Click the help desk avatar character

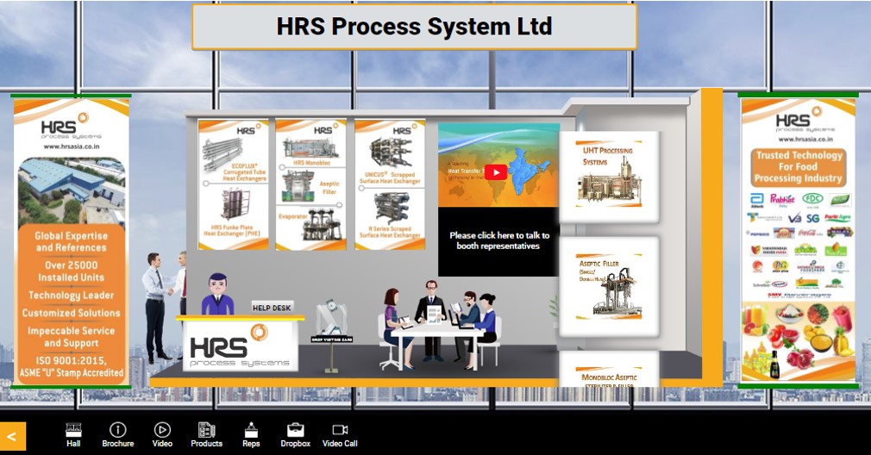tap(217, 294)
